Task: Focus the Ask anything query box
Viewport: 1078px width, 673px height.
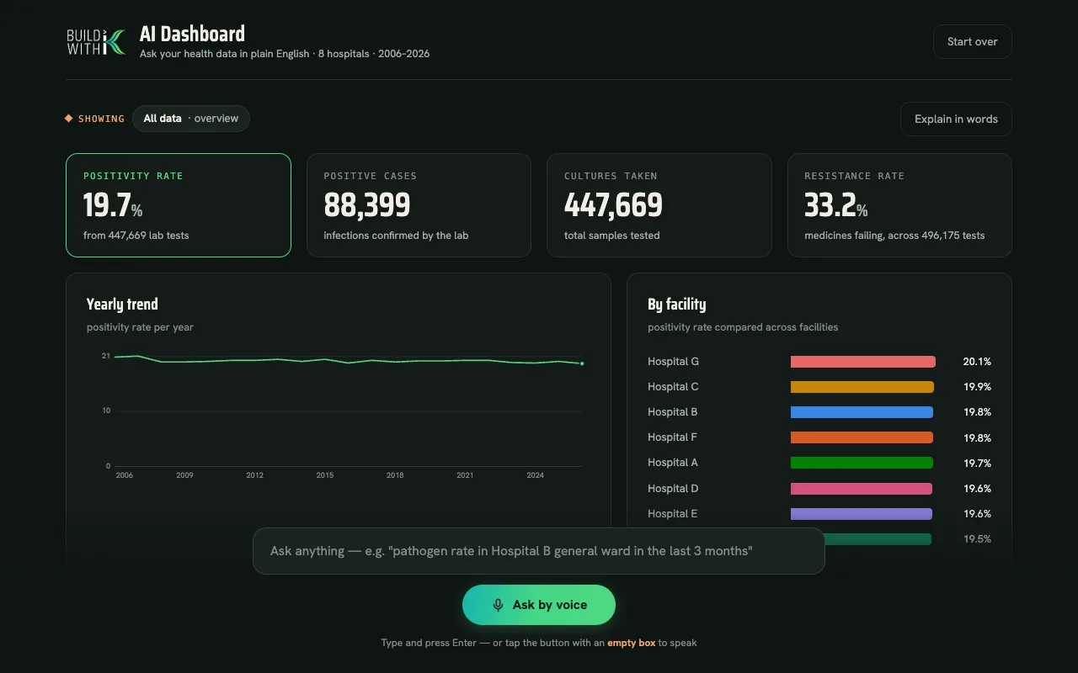Action: click(x=539, y=551)
